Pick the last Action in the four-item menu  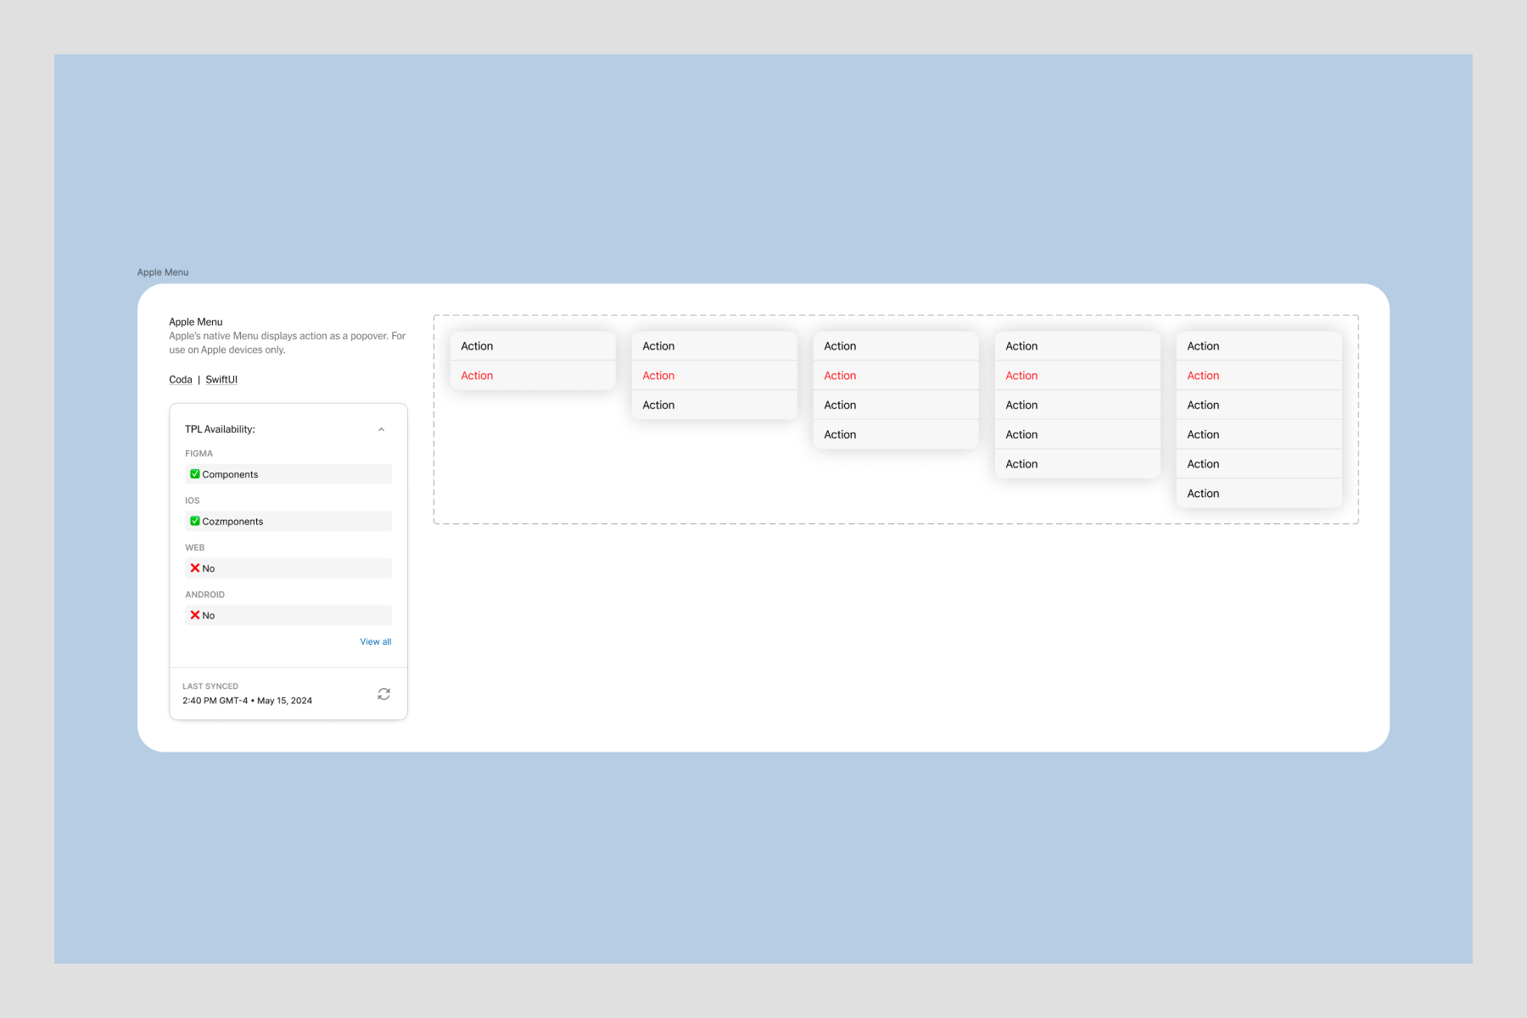click(x=896, y=434)
